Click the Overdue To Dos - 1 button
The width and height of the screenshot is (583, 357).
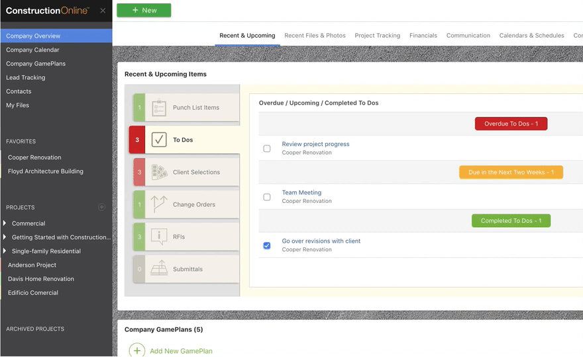click(x=511, y=124)
